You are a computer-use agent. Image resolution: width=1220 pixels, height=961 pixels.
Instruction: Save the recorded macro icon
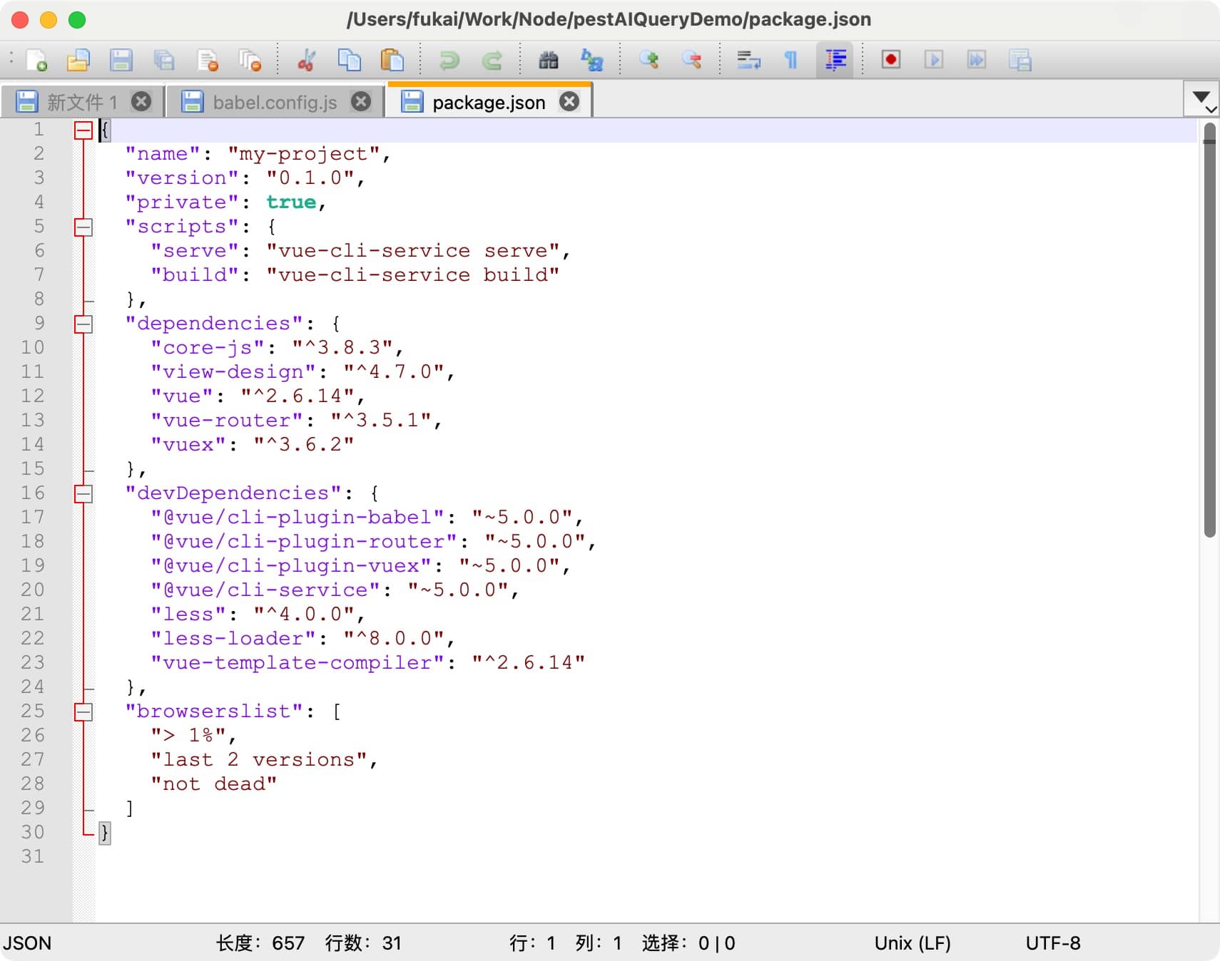click(x=1020, y=60)
